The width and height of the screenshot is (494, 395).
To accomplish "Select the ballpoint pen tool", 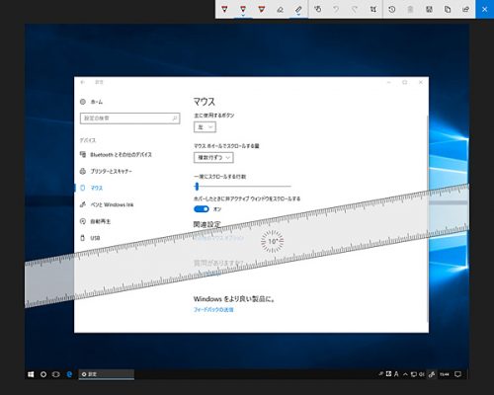I will click(224, 9).
